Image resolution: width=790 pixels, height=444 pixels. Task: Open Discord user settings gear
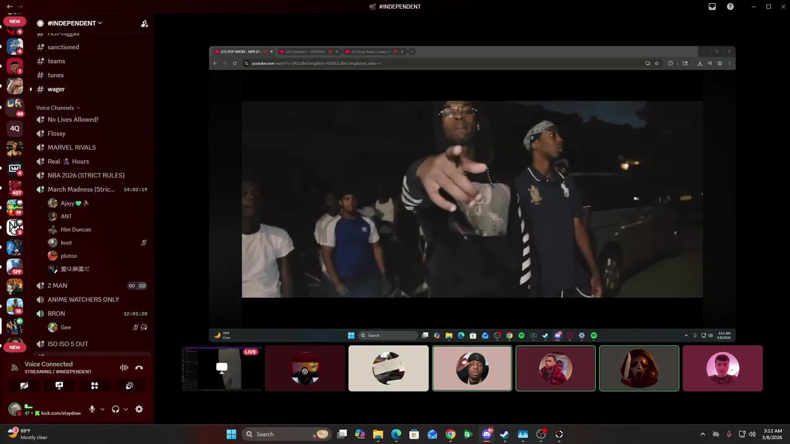pyautogui.click(x=139, y=409)
